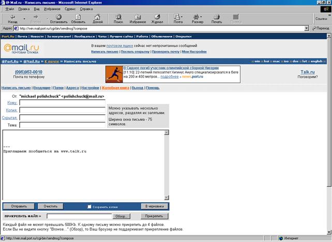This screenshot has width=332, height=242.
Task: Select the english language link
Action: point(316,61)
